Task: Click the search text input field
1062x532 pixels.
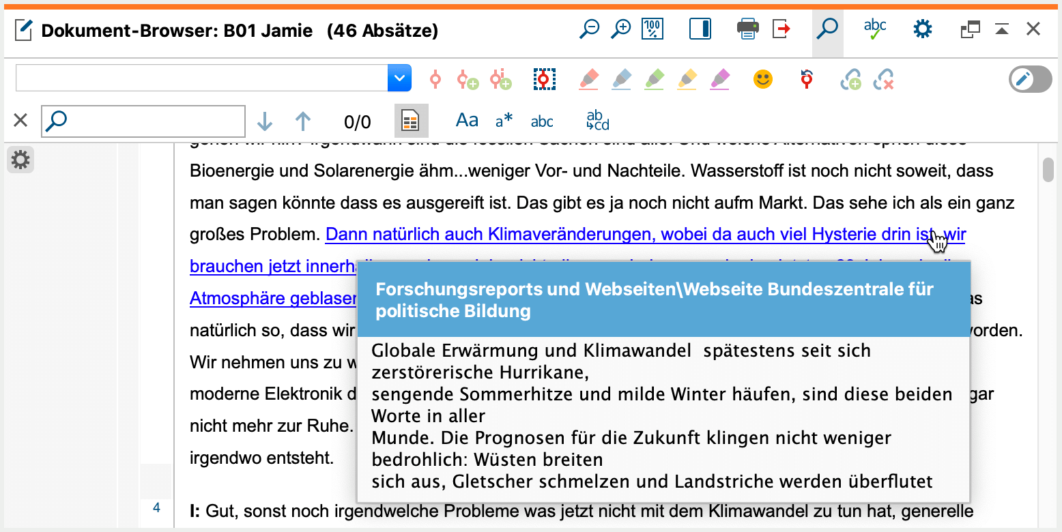Action: pyautogui.click(x=143, y=121)
